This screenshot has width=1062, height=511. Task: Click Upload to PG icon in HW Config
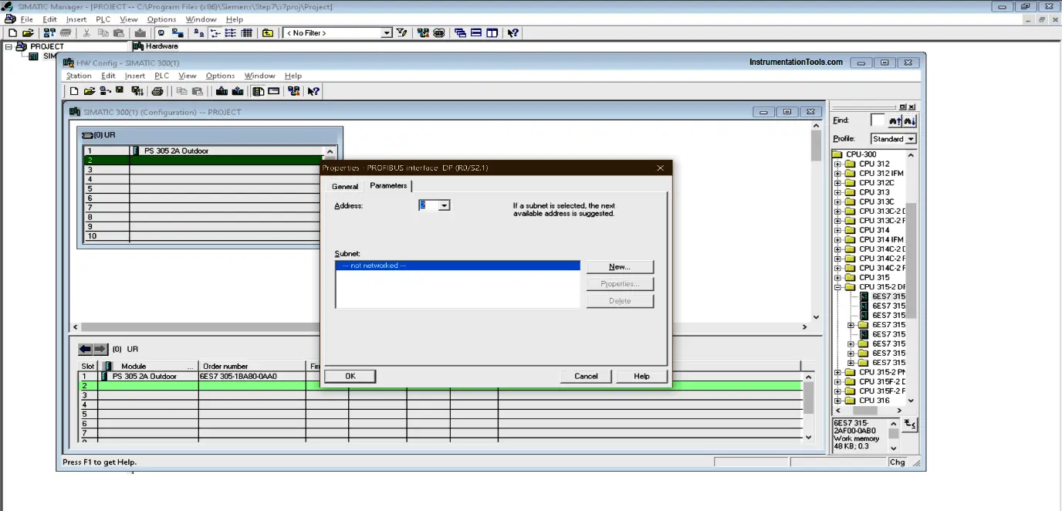point(238,91)
